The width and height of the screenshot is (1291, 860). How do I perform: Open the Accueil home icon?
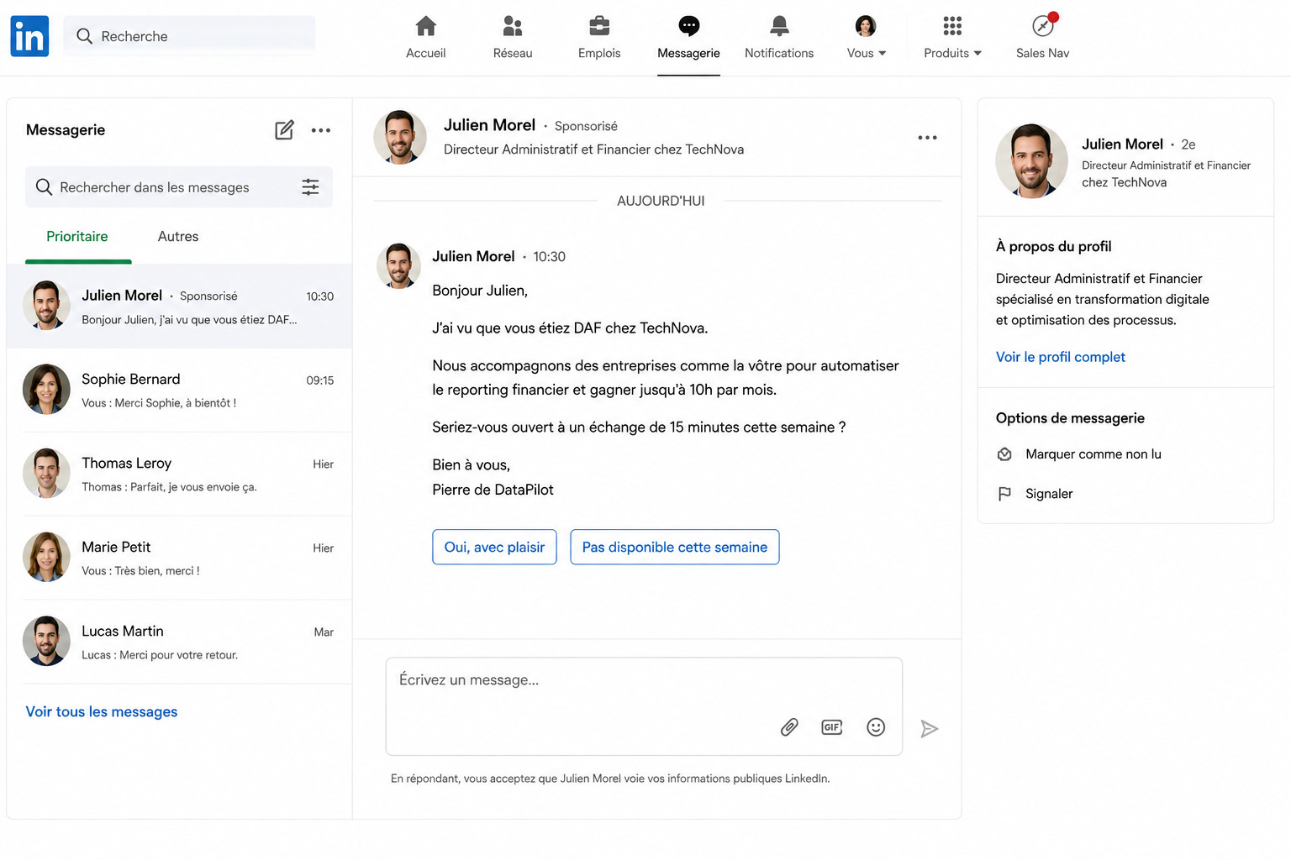click(426, 26)
